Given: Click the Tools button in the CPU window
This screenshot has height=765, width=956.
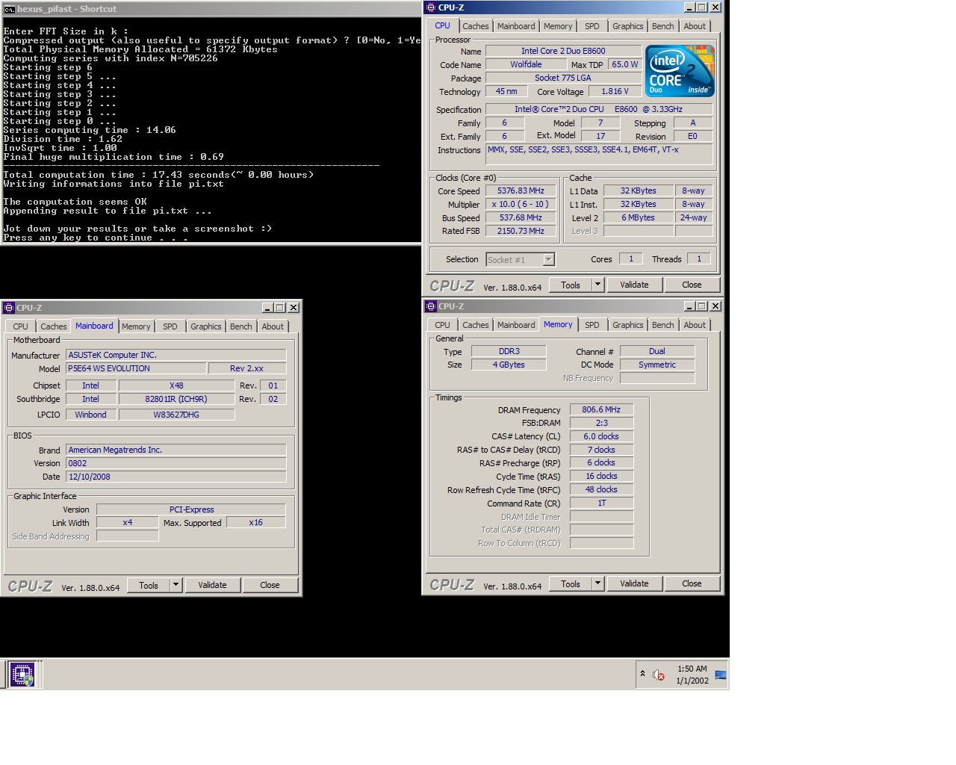Looking at the screenshot, I should click(x=571, y=285).
